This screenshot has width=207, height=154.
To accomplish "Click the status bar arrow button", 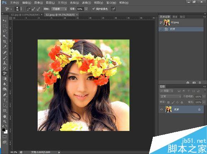I will click(59, 152).
